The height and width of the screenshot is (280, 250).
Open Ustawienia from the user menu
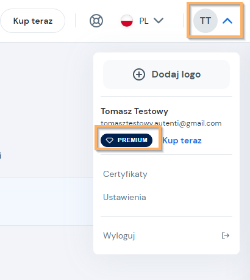(124, 197)
